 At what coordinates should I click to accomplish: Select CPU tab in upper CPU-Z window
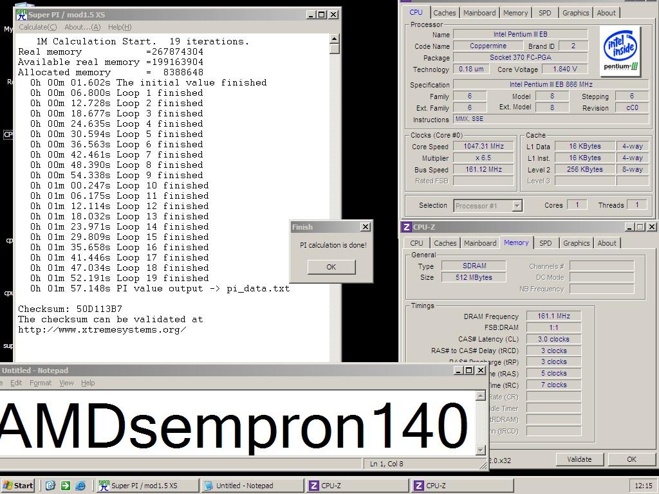pos(416,12)
